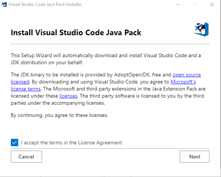Click the Java Pack Duke logo
This screenshot has width=221, height=177.
(x=201, y=29)
